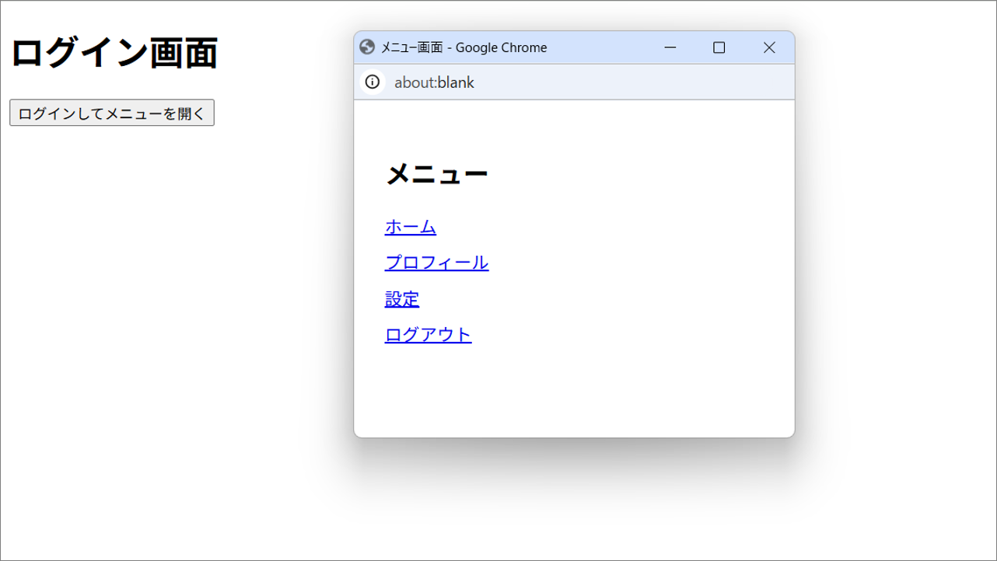Close the メニュー画面 popup window
This screenshot has height=561, width=997.
point(769,47)
